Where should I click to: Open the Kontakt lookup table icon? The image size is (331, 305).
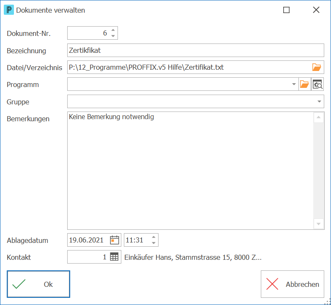[x=114, y=257]
